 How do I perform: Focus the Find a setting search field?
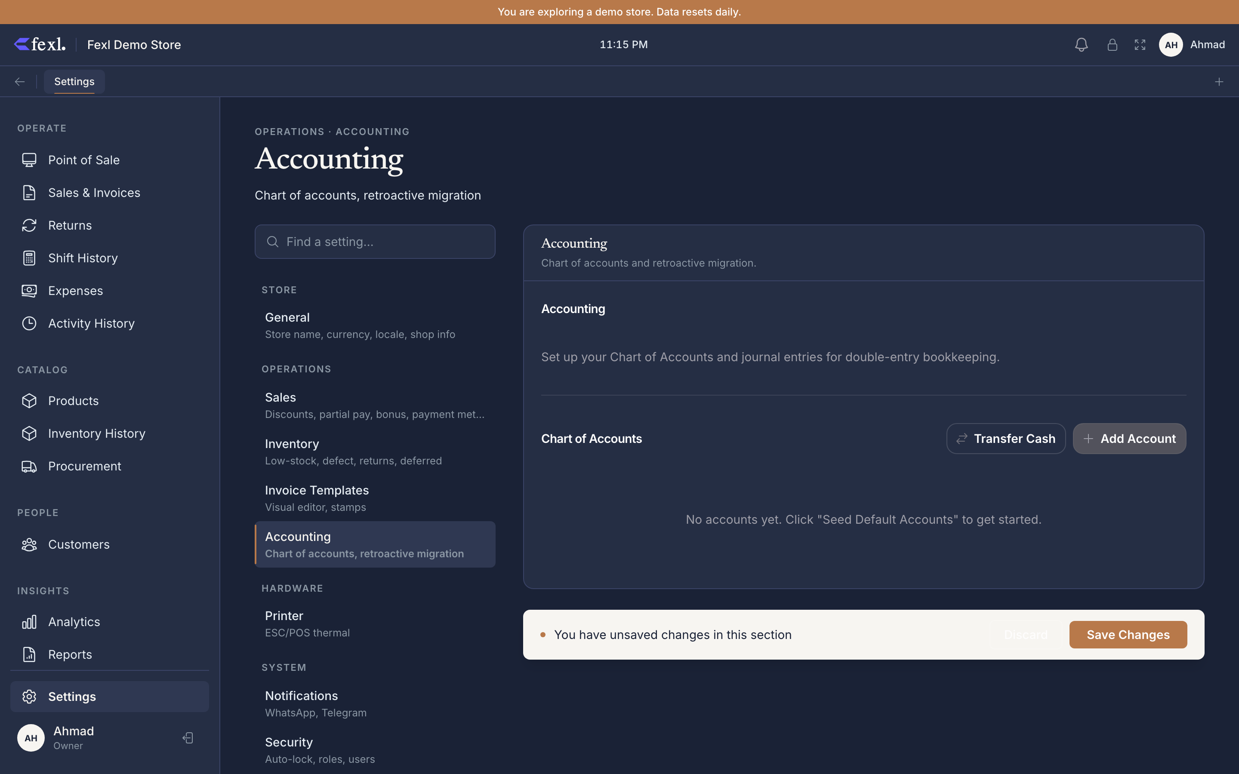(375, 242)
